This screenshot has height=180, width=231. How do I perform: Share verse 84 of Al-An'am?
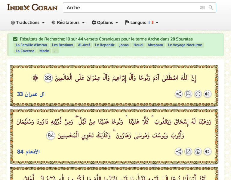179,151
